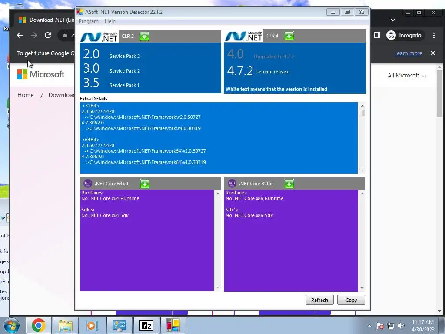This screenshot has height=334, width=445.
Task: Click the Refresh button
Action: [x=319, y=300]
